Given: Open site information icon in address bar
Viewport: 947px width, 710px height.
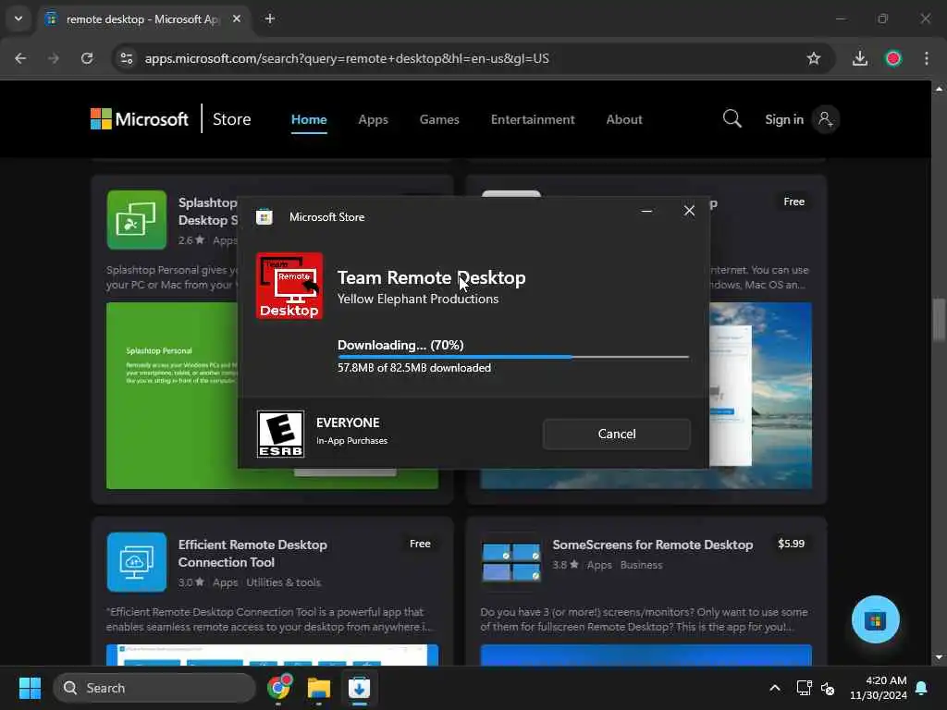Looking at the screenshot, I should (126, 58).
